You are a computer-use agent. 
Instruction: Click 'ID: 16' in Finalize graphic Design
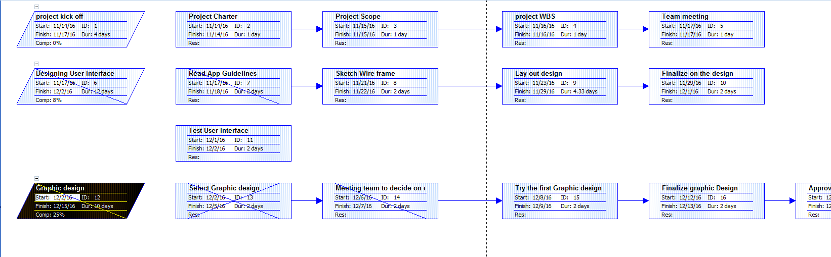717,198
